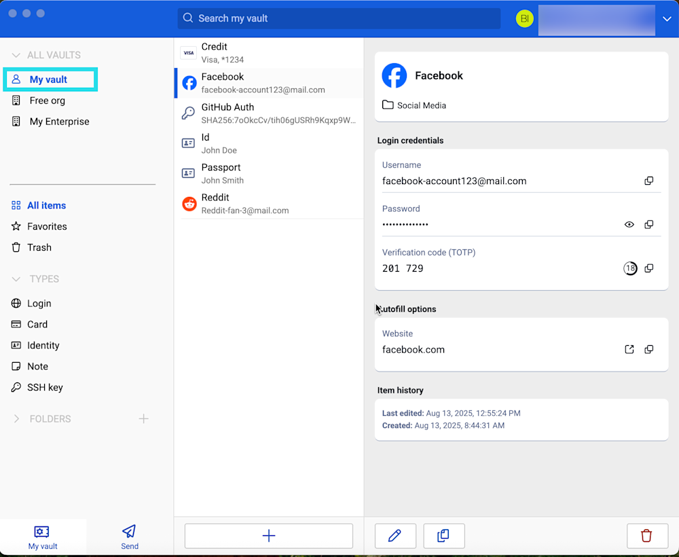This screenshot has height=557, width=679.
Task: Copy the Facebook username to clipboard
Action: coord(648,181)
